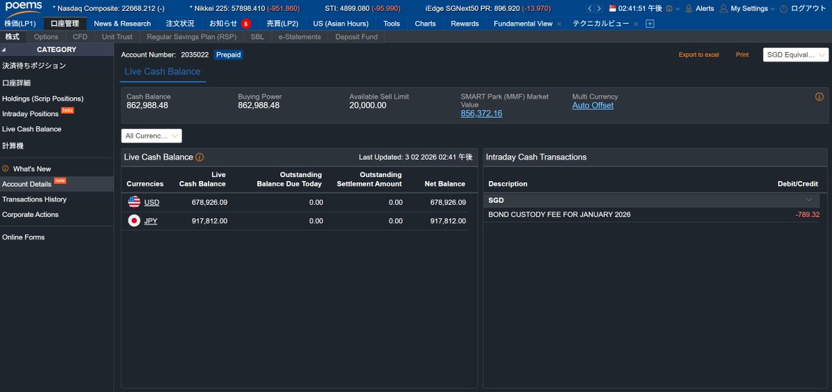
Task: Click the POEMS logo
Action: (24, 8)
